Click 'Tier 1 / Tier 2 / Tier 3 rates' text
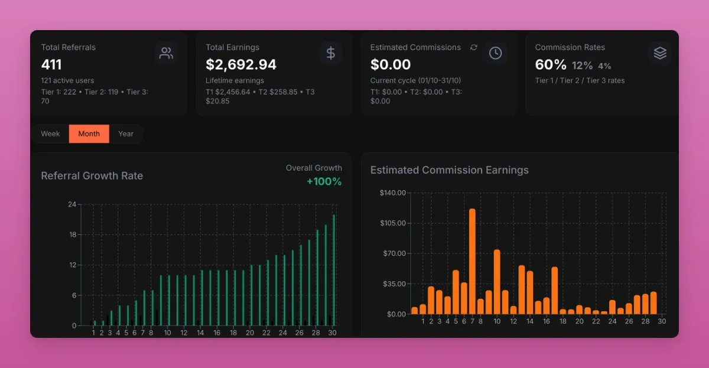The image size is (709, 368). pos(580,80)
